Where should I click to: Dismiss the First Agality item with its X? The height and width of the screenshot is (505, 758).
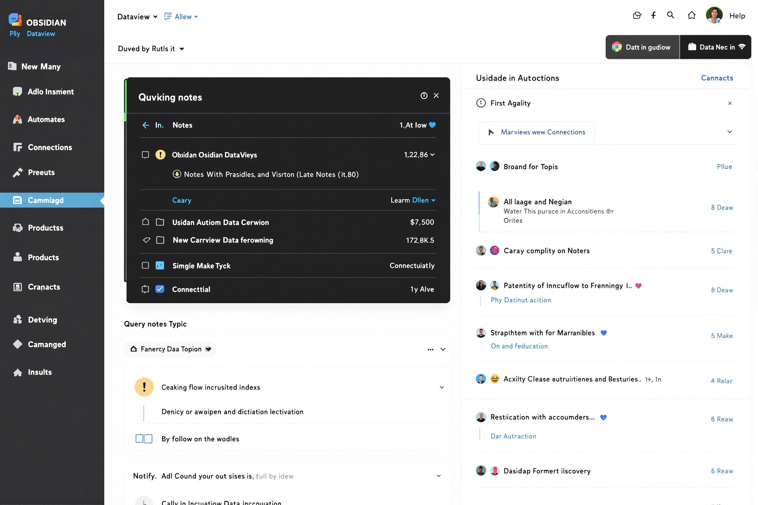point(730,103)
